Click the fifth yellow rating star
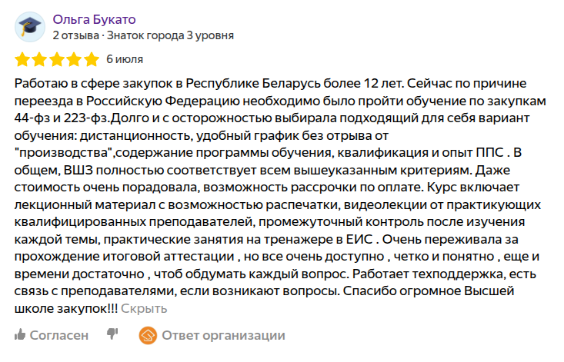564x362 pixels. pos(92,60)
